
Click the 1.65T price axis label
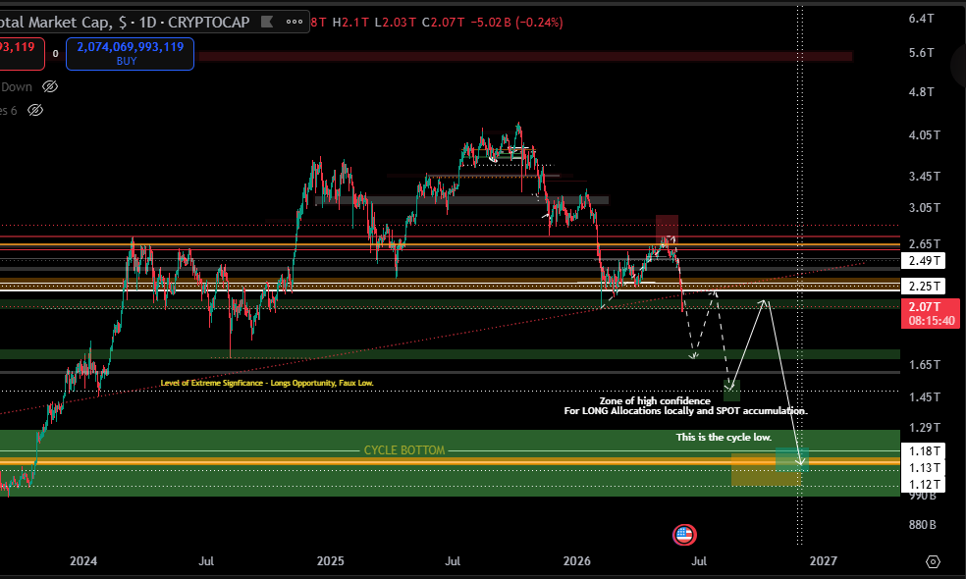924,365
